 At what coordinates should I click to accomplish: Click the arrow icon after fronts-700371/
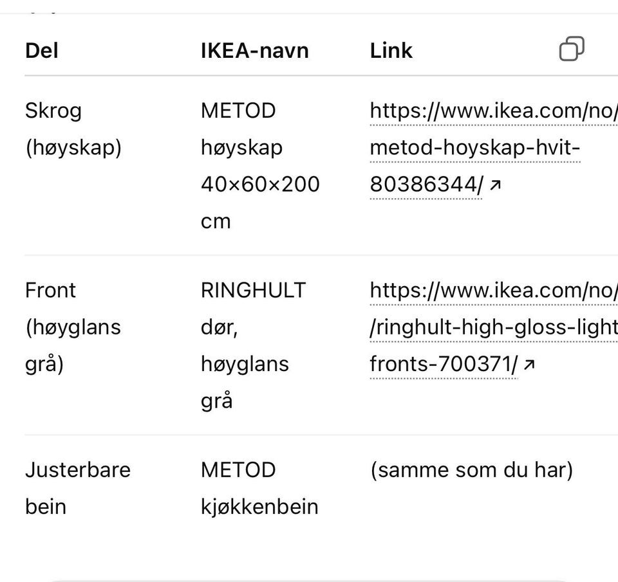click(529, 365)
